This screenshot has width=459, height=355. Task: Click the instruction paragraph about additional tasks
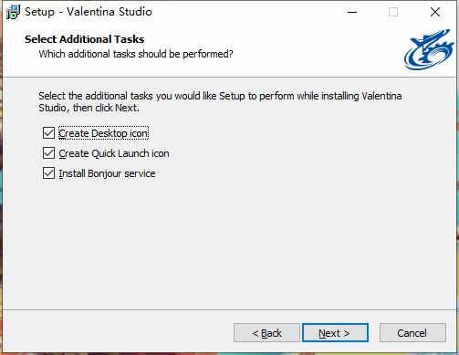click(220, 101)
